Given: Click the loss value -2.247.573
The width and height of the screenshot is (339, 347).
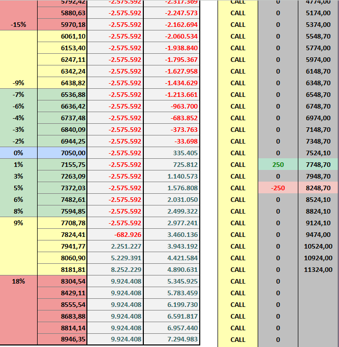Looking at the screenshot, I should pos(172,13).
